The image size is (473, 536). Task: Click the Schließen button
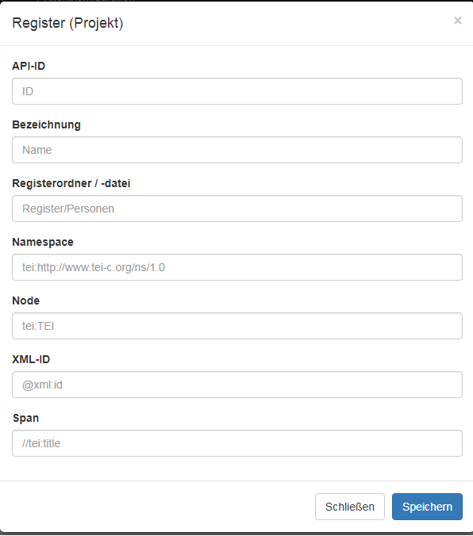point(350,507)
